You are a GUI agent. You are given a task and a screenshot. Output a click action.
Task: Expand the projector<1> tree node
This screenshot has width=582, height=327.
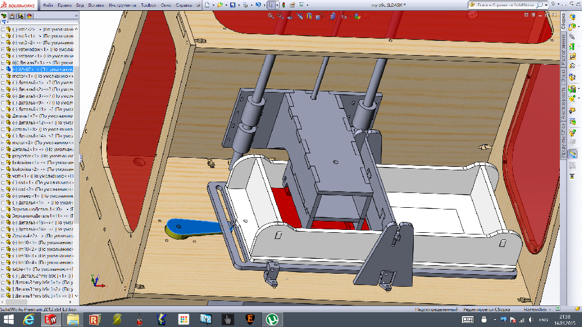click(x=3, y=156)
